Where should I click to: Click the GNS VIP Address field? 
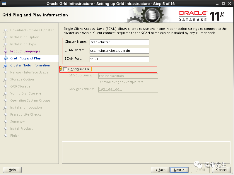tap(128, 90)
